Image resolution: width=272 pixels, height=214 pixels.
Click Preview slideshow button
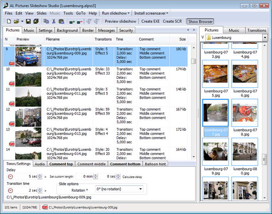pos(120,21)
